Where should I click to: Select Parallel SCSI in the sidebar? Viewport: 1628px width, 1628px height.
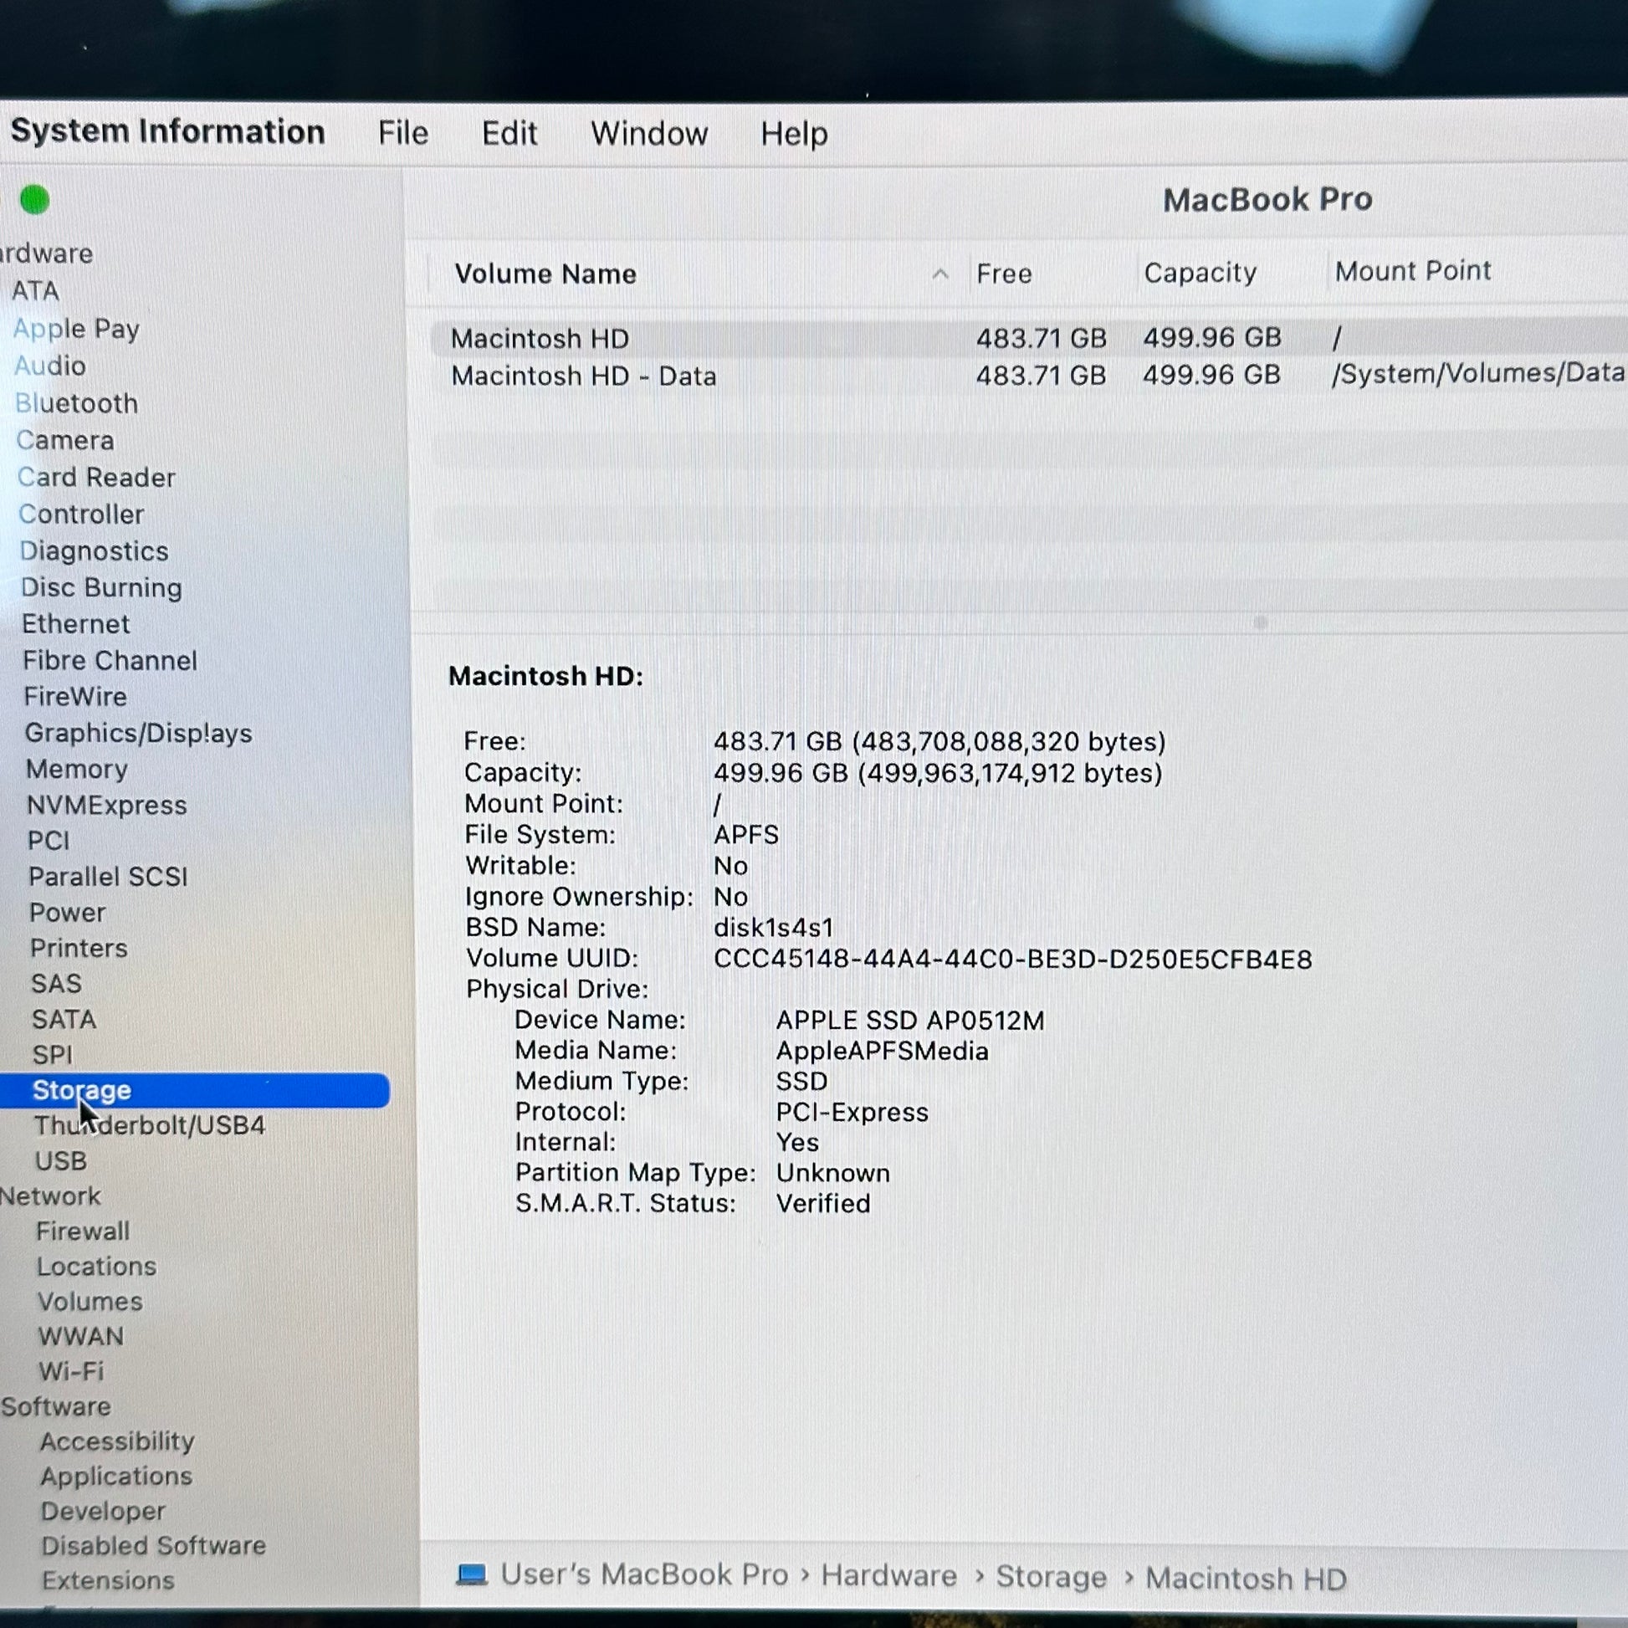pyautogui.click(x=108, y=877)
